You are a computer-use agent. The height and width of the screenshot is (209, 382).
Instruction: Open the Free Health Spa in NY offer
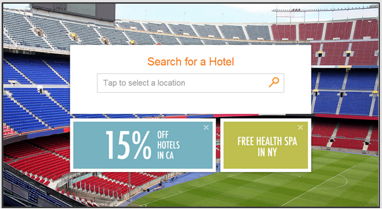(266, 145)
